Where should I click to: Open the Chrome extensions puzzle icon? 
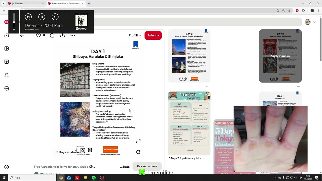click(303, 11)
